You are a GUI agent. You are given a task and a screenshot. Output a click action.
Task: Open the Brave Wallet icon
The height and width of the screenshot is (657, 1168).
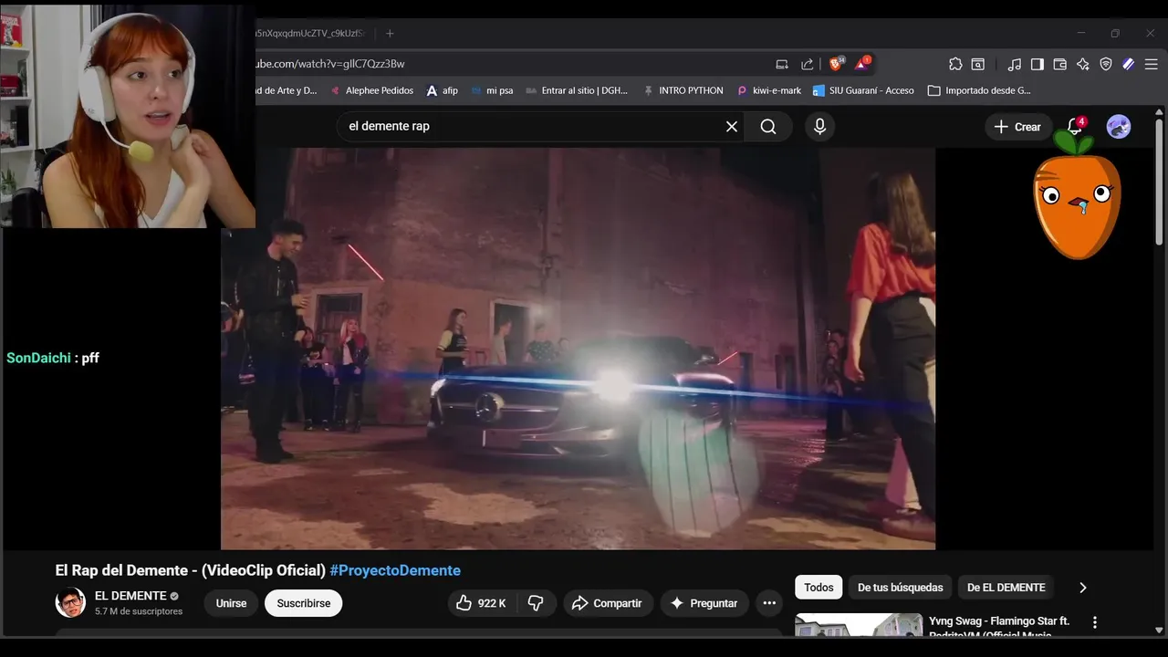(1060, 64)
